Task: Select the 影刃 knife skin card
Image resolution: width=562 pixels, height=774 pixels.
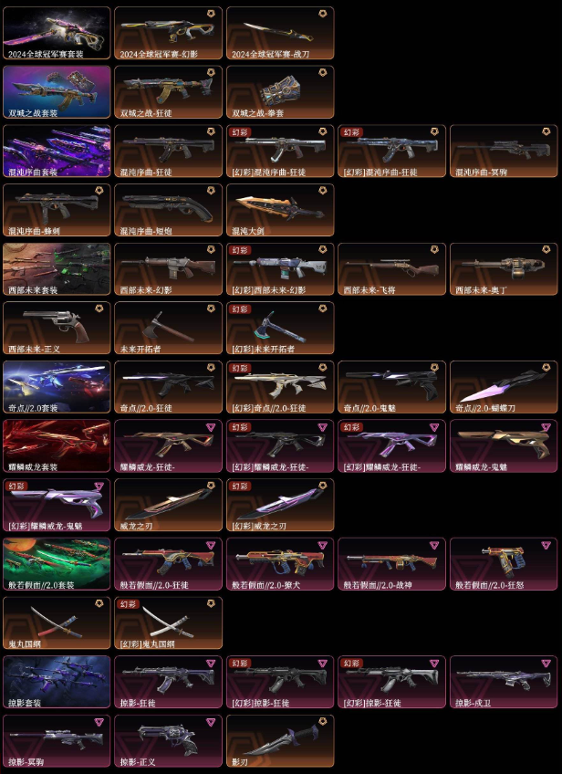Action: pos(280,741)
